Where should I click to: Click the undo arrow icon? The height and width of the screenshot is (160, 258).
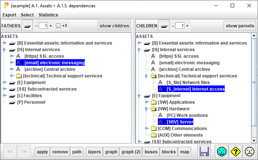[x=10, y=152]
